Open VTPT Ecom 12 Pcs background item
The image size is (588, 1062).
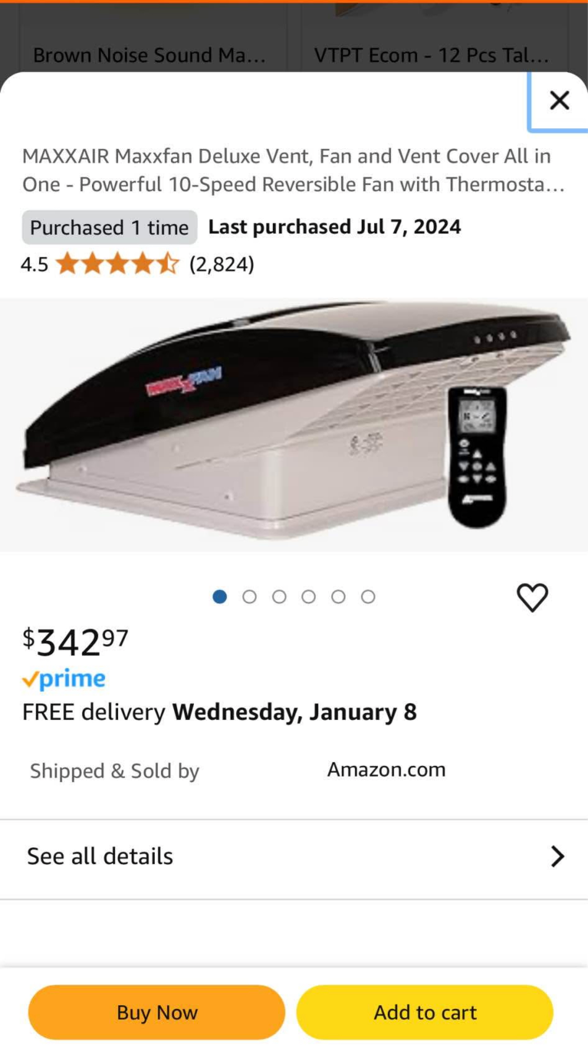coord(431,54)
